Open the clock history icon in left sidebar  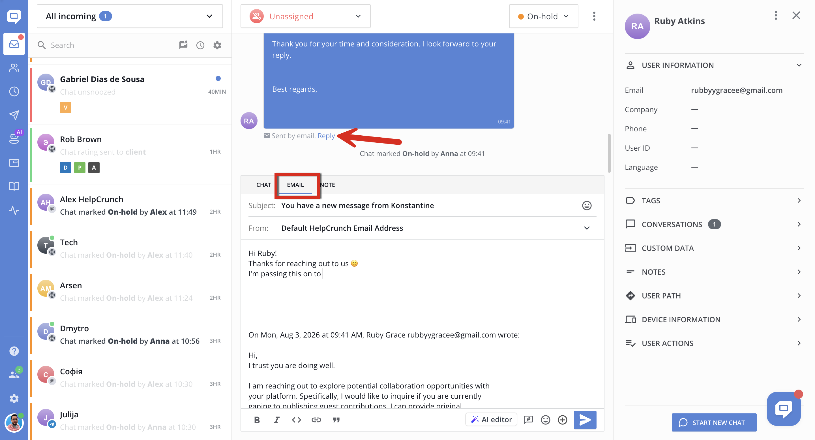14,91
